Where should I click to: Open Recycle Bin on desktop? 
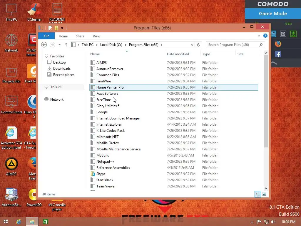pyautogui.click(x=11, y=76)
